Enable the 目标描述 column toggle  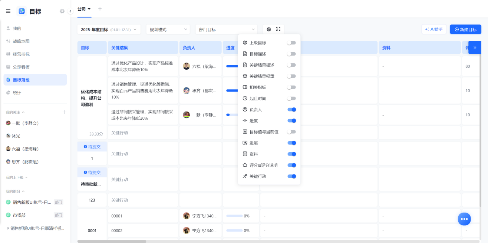pos(291,54)
